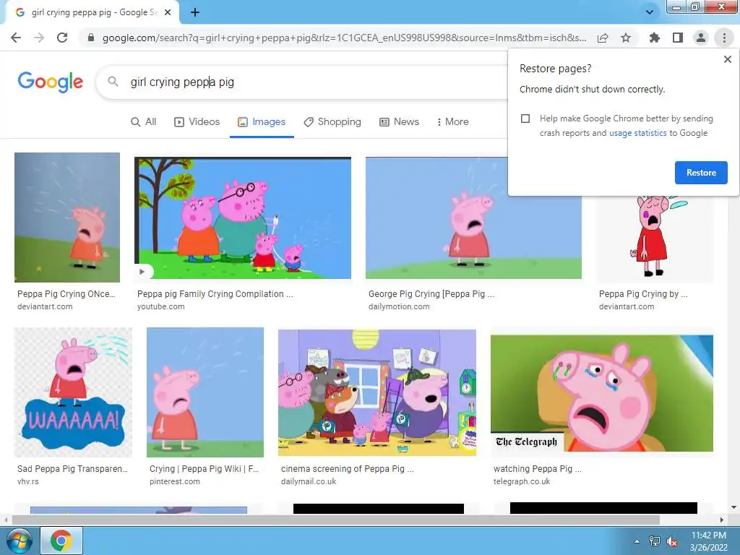The height and width of the screenshot is (555, 740).
Task: Open the Extensions puzzle icon
Action: click(x=655, y=38)
